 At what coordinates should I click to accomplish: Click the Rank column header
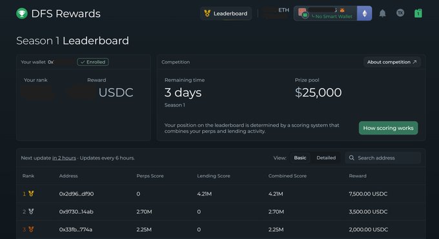coord(28,176)
